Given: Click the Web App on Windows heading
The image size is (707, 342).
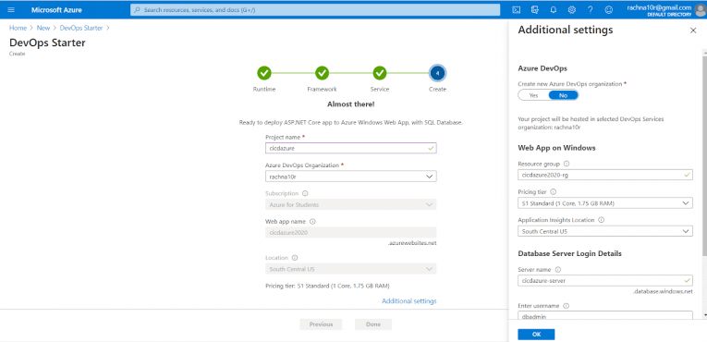Looking at the screenshot, I should [557, 148].
